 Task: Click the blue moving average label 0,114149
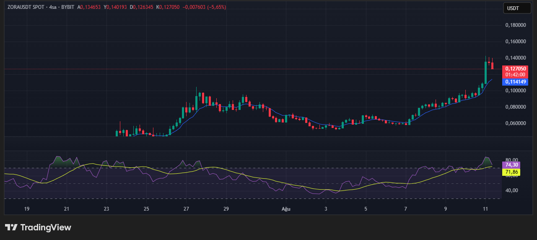click(x=515, y=82)
